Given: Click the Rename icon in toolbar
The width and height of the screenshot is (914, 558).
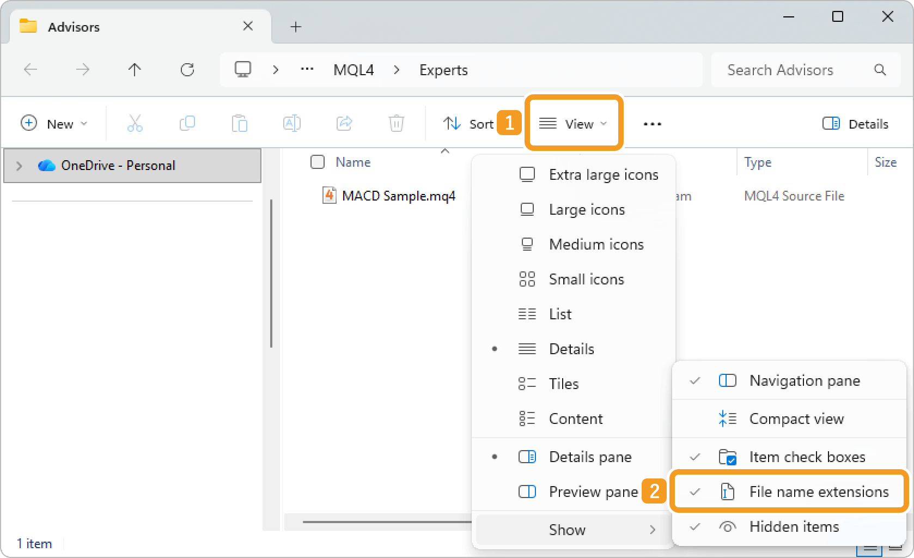Looking at the screenshot, I should [291, 124].
